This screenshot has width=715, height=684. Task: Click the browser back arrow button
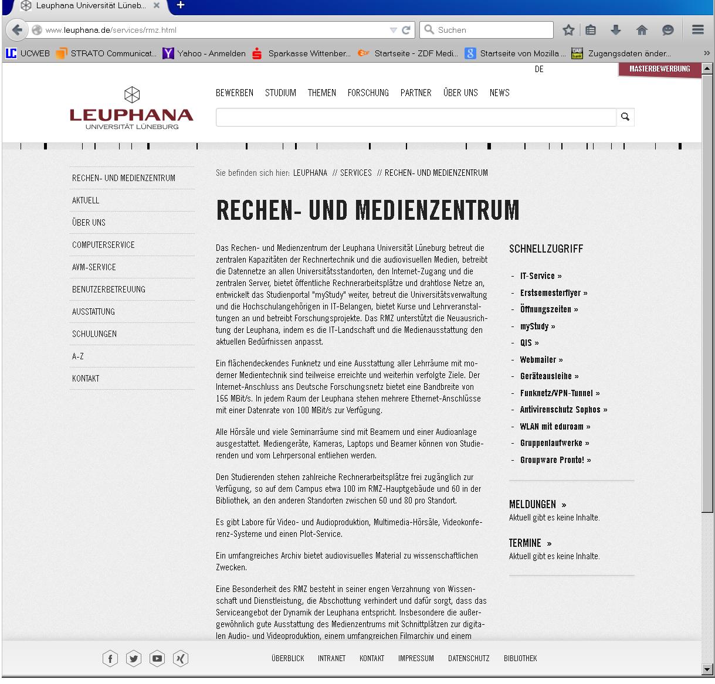click(x=16, y=30)
